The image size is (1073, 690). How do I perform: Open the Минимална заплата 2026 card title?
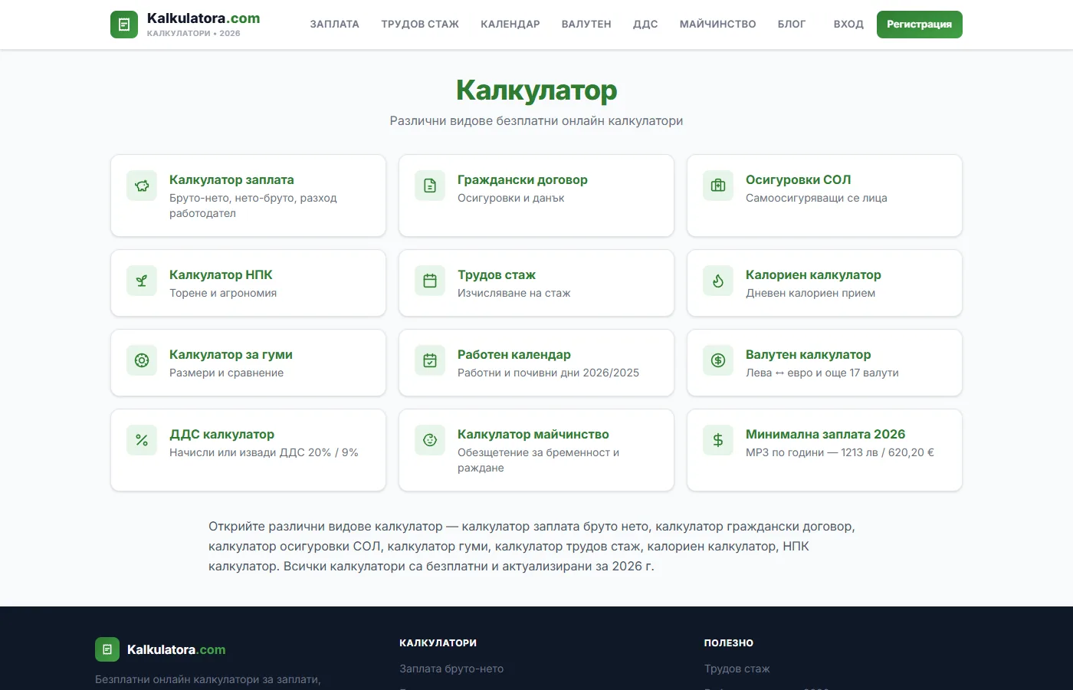[825, 434]
